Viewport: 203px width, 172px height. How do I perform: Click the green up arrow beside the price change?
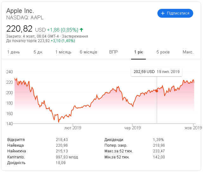point(81,30)
